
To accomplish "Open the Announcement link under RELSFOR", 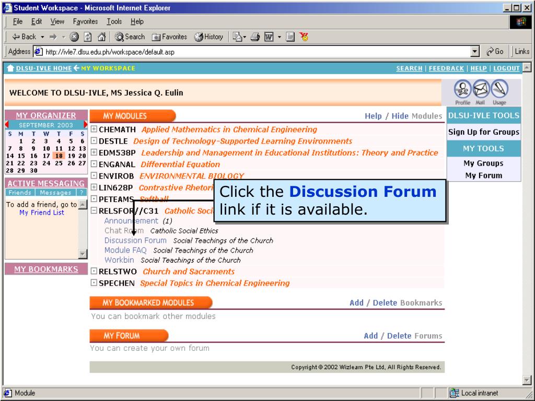I will [131, 221].
